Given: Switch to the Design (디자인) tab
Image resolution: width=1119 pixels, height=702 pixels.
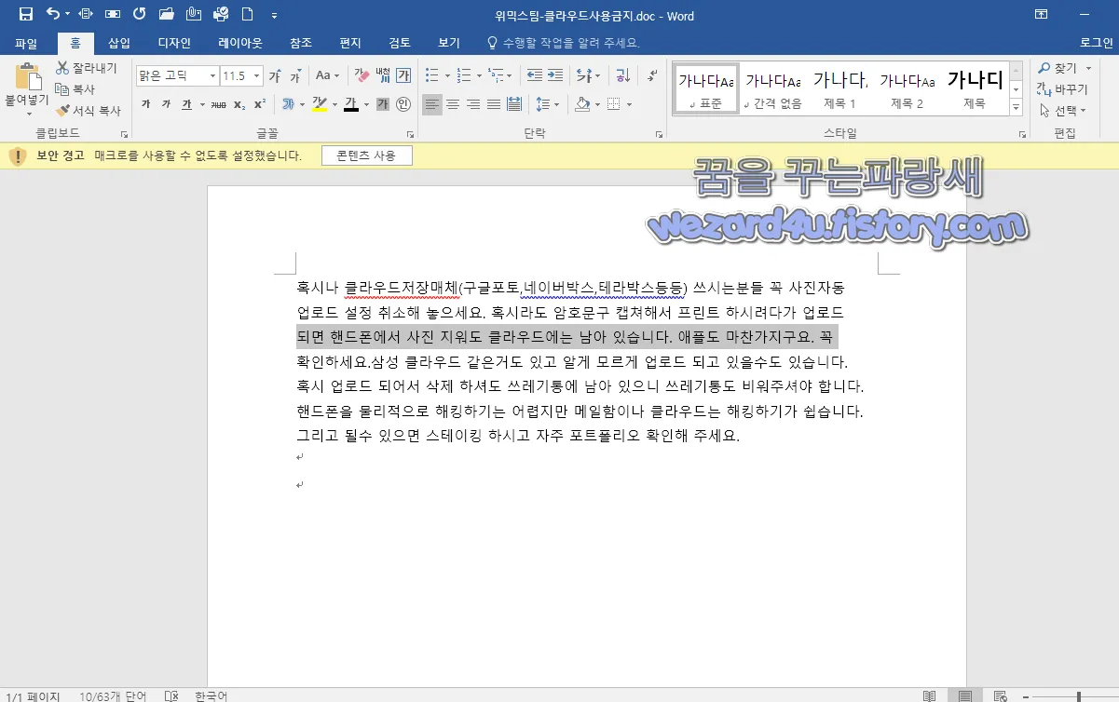Looking at the screenshot, I should 174,43.
